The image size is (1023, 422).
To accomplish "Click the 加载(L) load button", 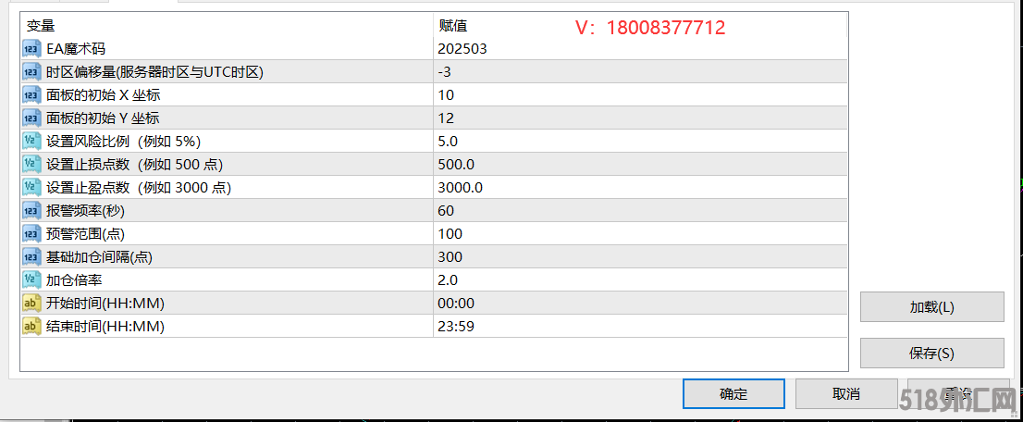I will click(931, 307).
